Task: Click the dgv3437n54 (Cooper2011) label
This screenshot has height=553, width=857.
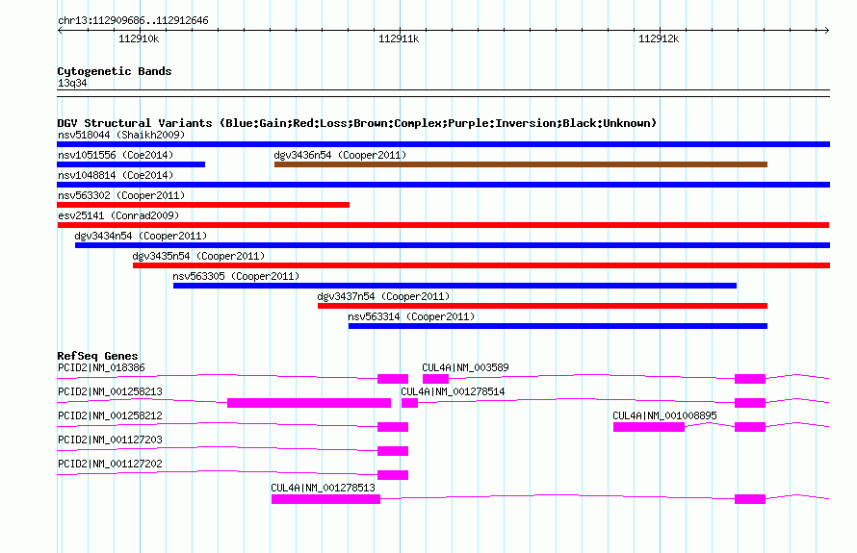Action: point(383,296)
